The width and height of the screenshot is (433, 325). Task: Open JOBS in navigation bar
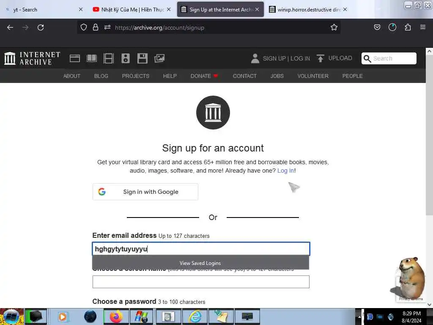tap(277, 76)
